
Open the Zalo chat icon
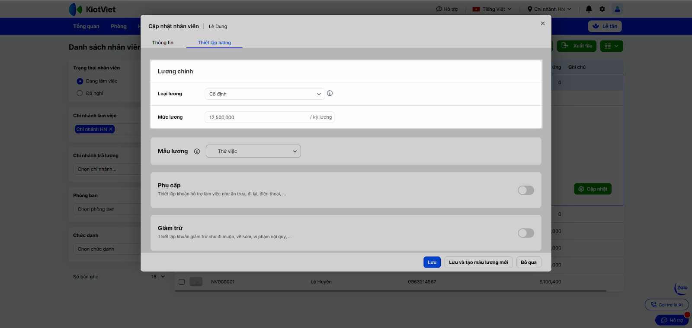tap(682, 288)
